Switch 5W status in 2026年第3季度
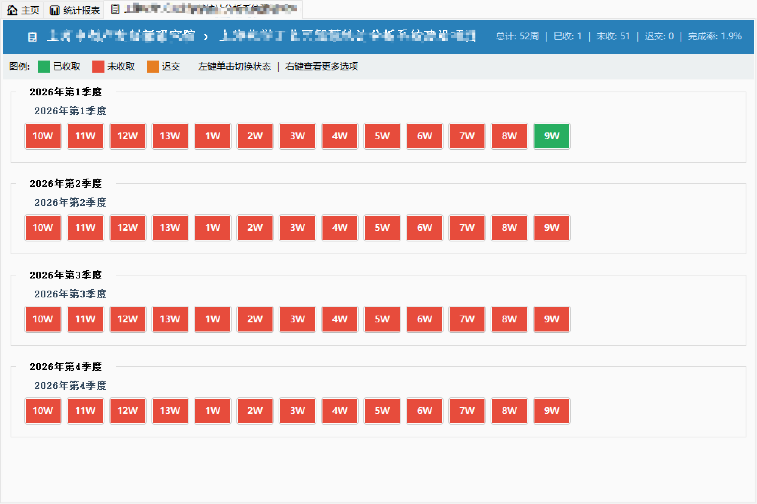This screenshot has height=504, width=757. [382, 319]
